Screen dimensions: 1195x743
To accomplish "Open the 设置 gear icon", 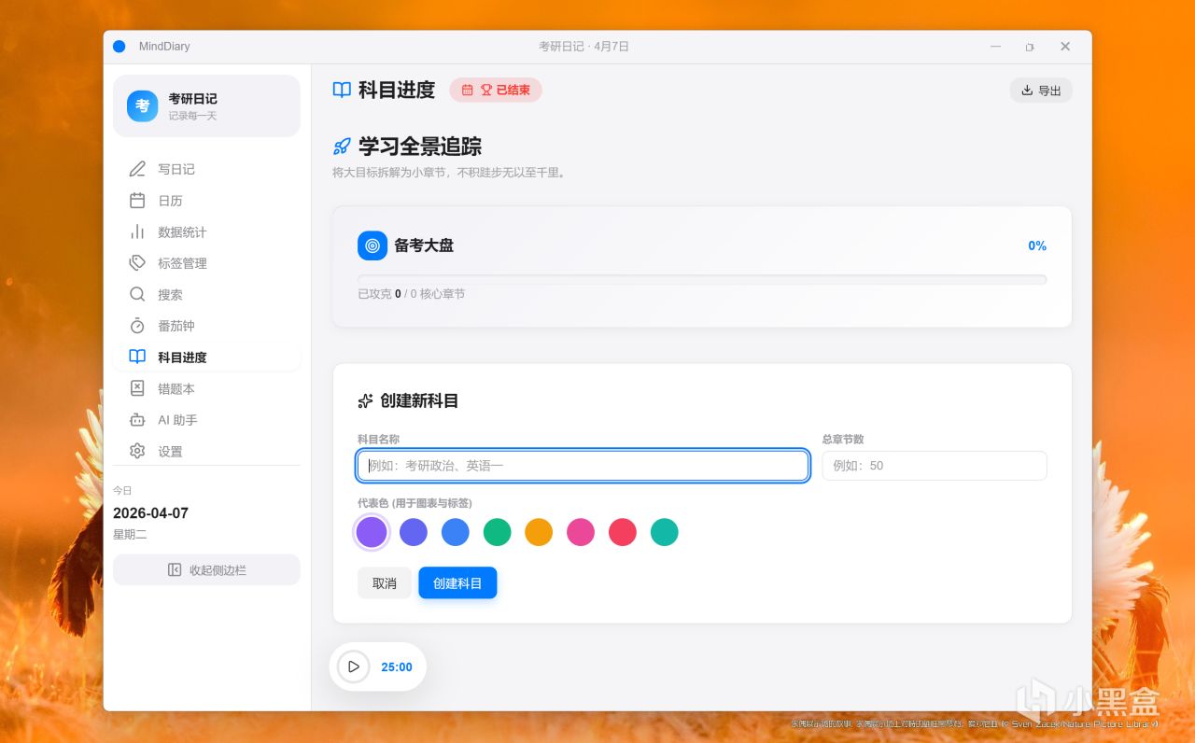I will point(137,451).
